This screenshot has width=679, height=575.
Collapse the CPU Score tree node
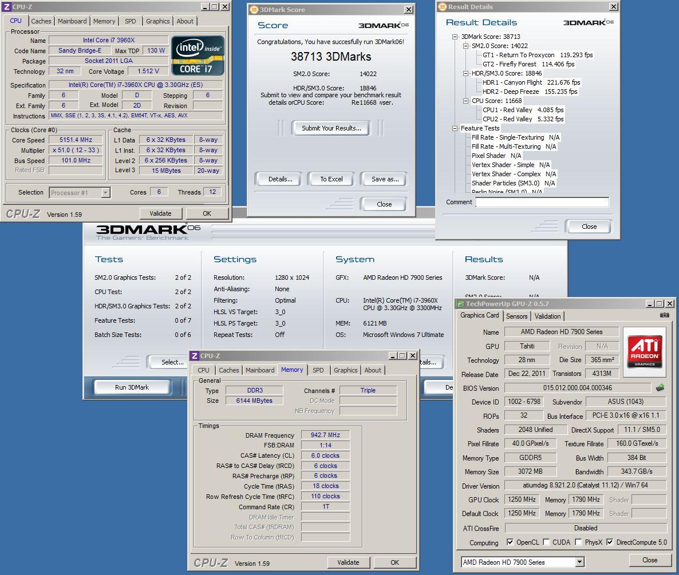point(465,101)
